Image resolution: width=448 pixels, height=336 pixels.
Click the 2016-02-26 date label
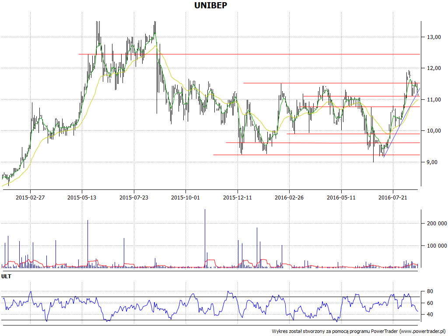289,197
